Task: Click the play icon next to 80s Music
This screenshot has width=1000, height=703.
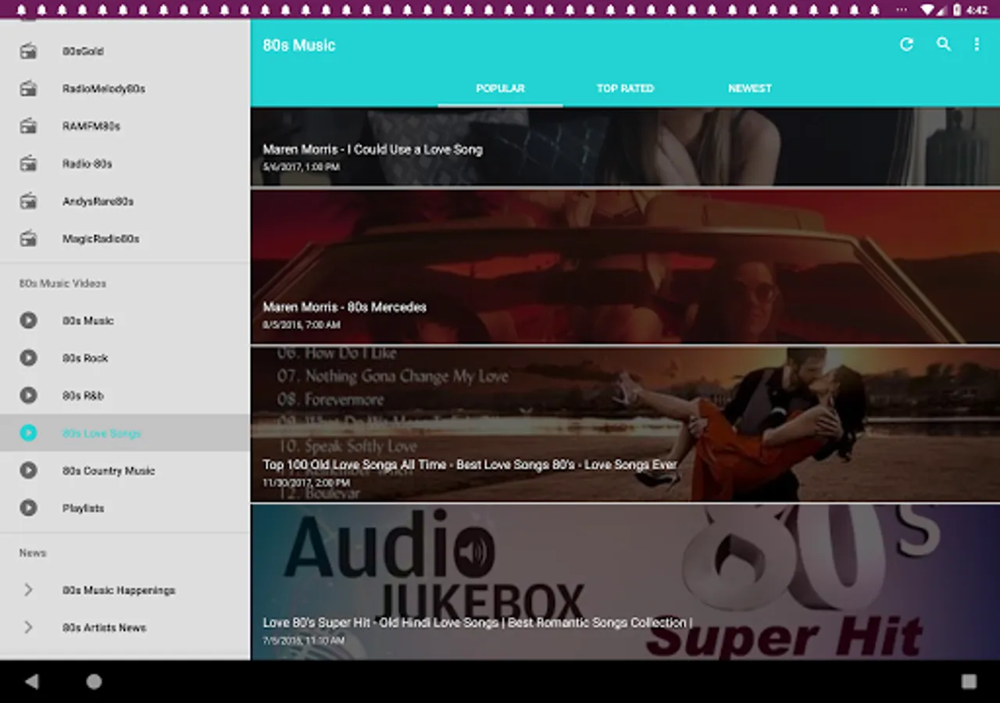Action: point(28,320)
